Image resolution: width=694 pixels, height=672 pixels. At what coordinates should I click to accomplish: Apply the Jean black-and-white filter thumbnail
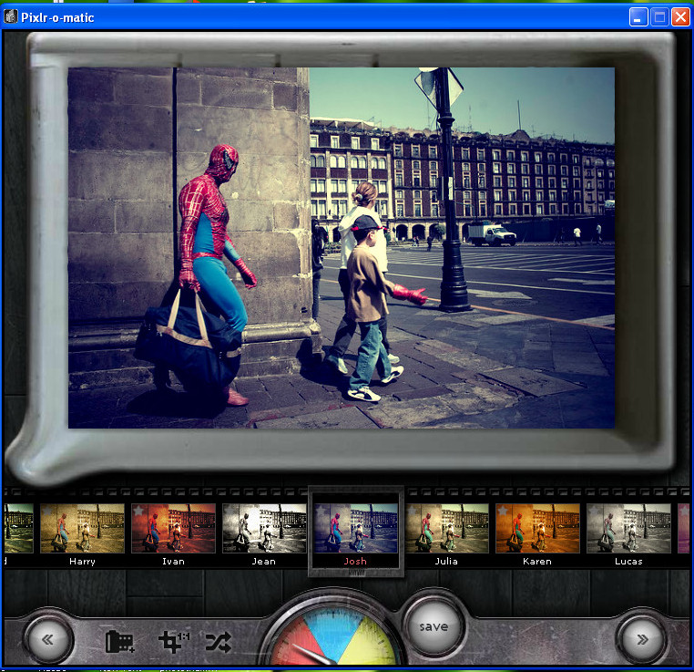pyautogui.click(x=264, y=528)
